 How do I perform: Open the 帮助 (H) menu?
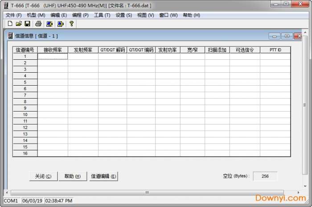[191, 15]
